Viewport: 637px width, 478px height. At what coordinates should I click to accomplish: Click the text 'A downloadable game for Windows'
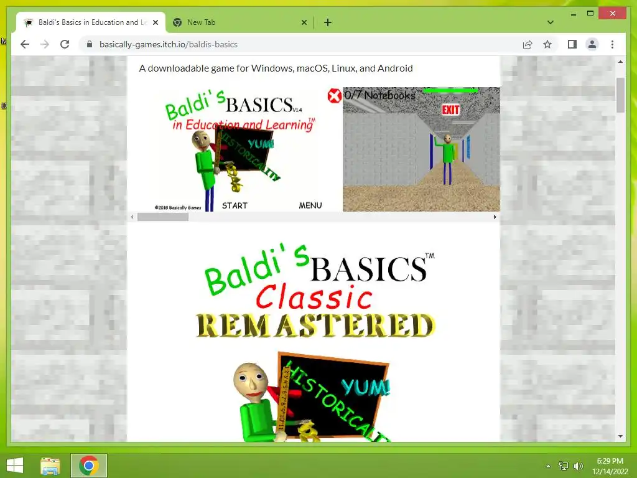coord(216,68)
